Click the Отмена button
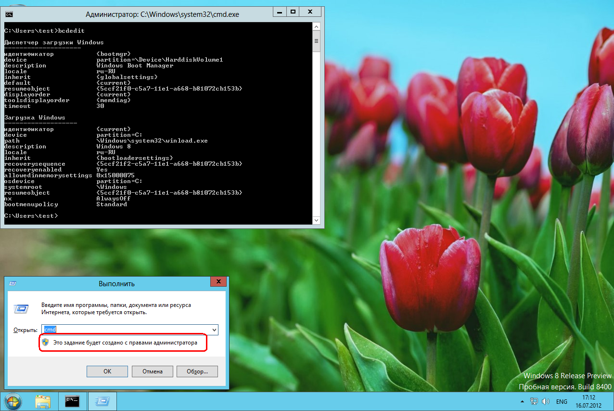Image resolution: width=614 pixels, height=411 pixels. click(153, 371)
